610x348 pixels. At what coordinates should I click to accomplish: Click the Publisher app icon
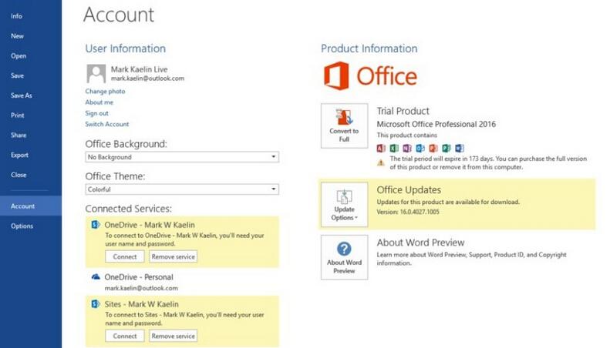(x=447, y=148)
